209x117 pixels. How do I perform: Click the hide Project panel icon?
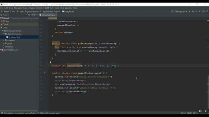(x=37, y=15)
